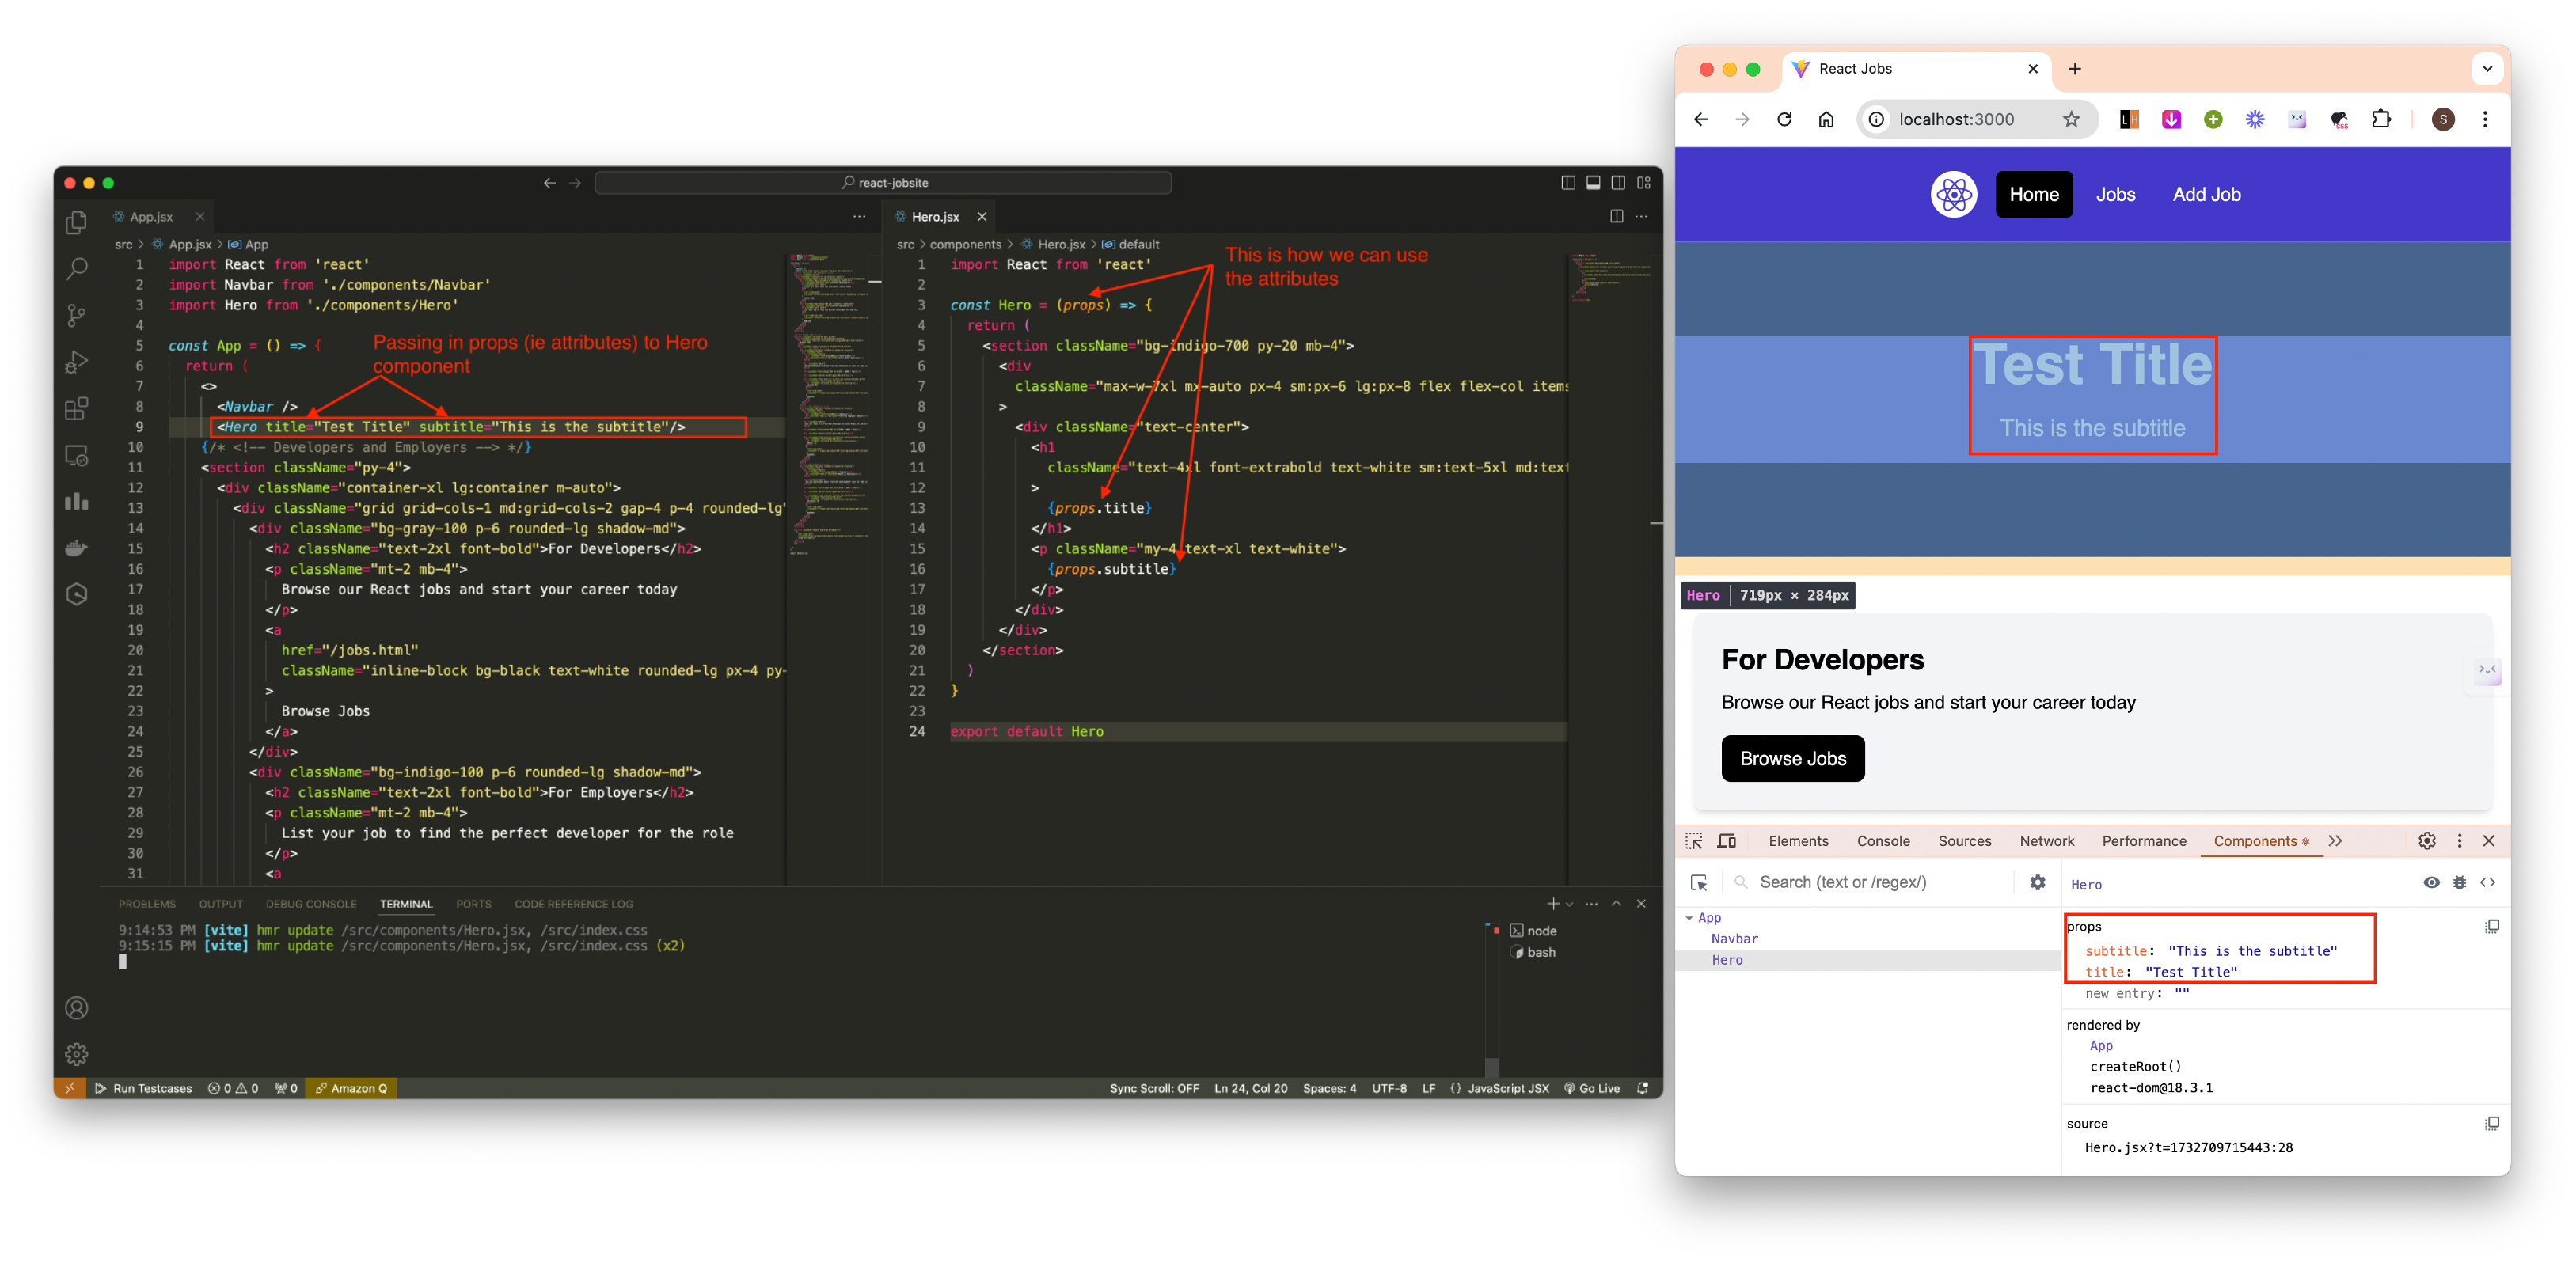
Task: Open the Docker whale icon in VS Code activity bar
Action: coord(76,548)
